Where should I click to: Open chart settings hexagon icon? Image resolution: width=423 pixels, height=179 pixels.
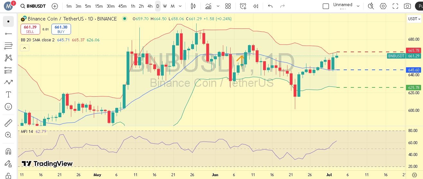point(383,6)
